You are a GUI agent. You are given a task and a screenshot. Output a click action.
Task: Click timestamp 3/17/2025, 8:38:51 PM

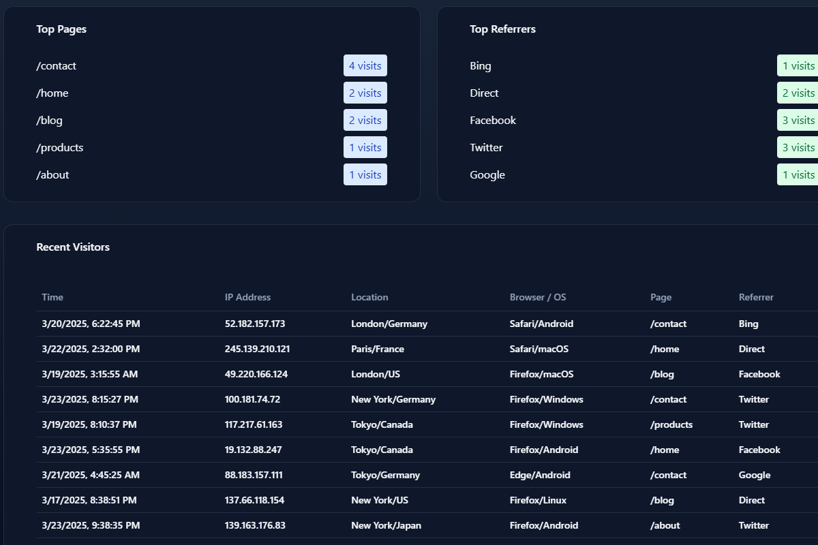[89, 500]
